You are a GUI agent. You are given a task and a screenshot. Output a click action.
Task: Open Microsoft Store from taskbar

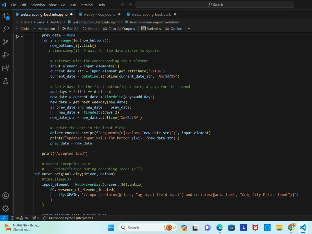pyautogui.click(x=232, y=227)
